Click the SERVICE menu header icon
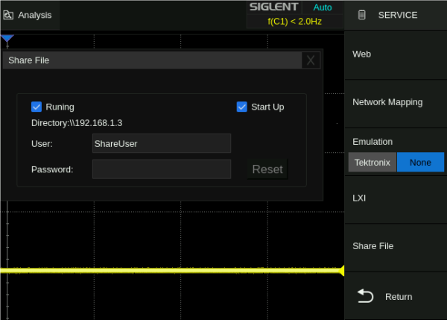 tap(363, 15)
